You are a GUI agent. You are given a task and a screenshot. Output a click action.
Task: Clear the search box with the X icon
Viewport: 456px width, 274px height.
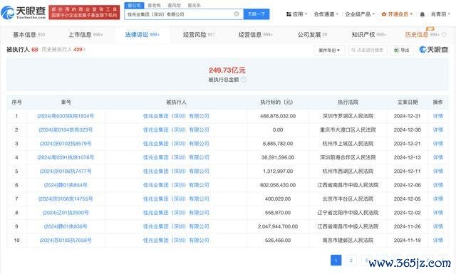point(237,14)
